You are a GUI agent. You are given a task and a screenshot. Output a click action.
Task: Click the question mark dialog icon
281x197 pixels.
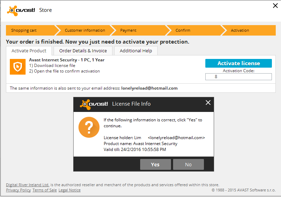click(89, 127)
